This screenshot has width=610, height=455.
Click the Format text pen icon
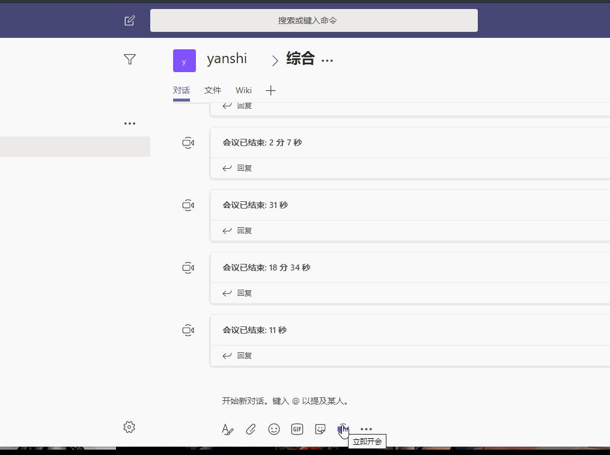pos(227,429)
